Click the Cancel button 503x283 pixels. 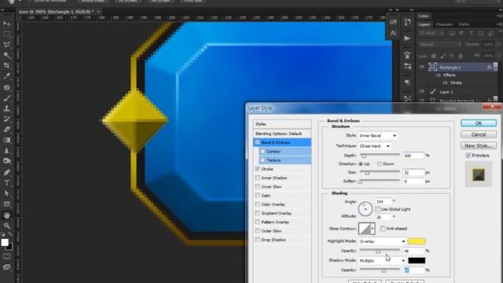(479, 134)
